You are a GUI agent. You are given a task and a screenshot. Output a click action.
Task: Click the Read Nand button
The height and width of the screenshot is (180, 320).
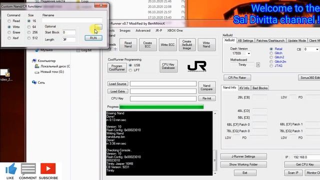(x=128, y=44)
